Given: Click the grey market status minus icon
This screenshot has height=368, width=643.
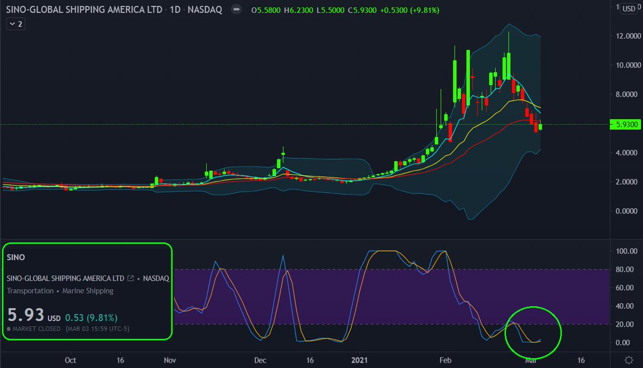Looking at the screenshot, I should tap(236, 10).
